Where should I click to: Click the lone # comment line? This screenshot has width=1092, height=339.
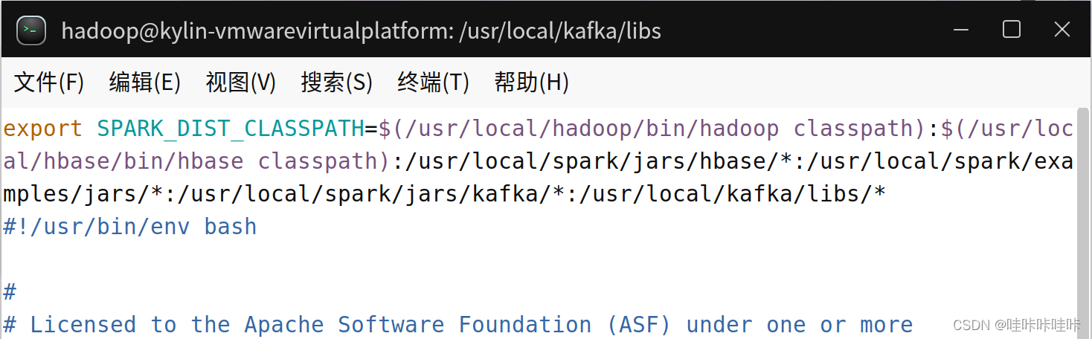[10, 292]
